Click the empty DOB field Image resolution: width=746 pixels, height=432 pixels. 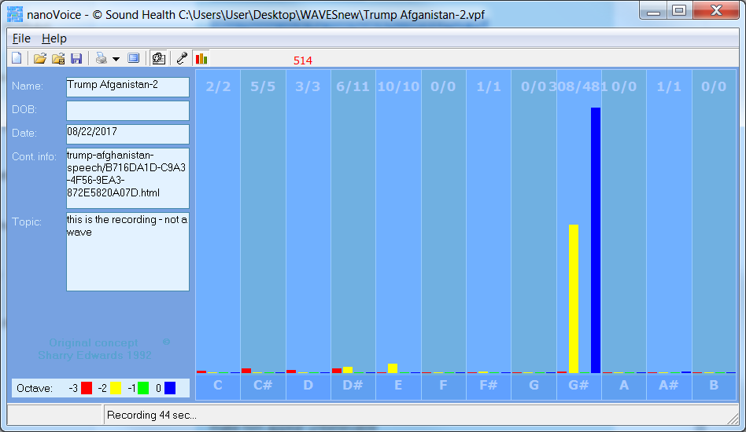(x=127, y=110)
